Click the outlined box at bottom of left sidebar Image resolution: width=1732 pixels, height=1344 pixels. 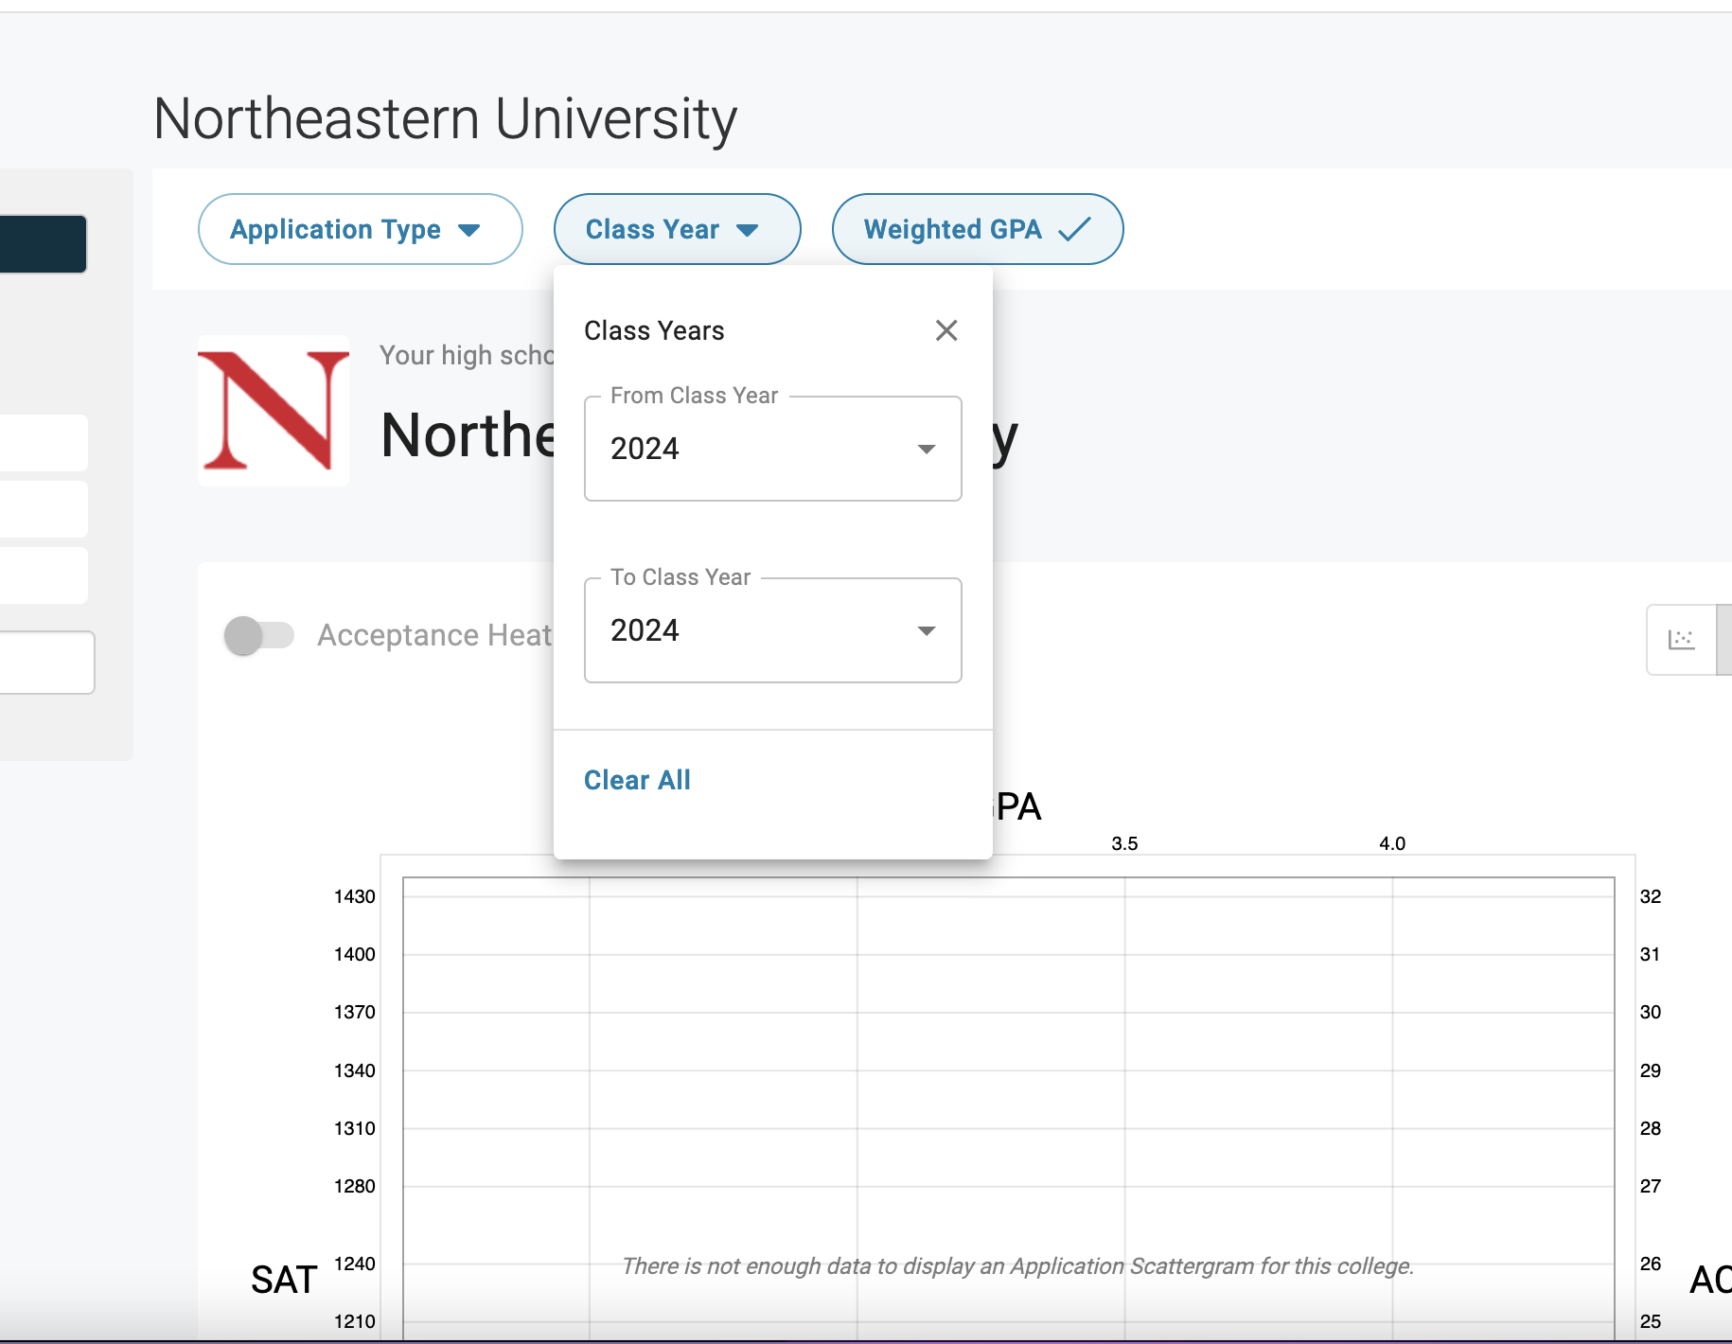(x=46, y=663)
